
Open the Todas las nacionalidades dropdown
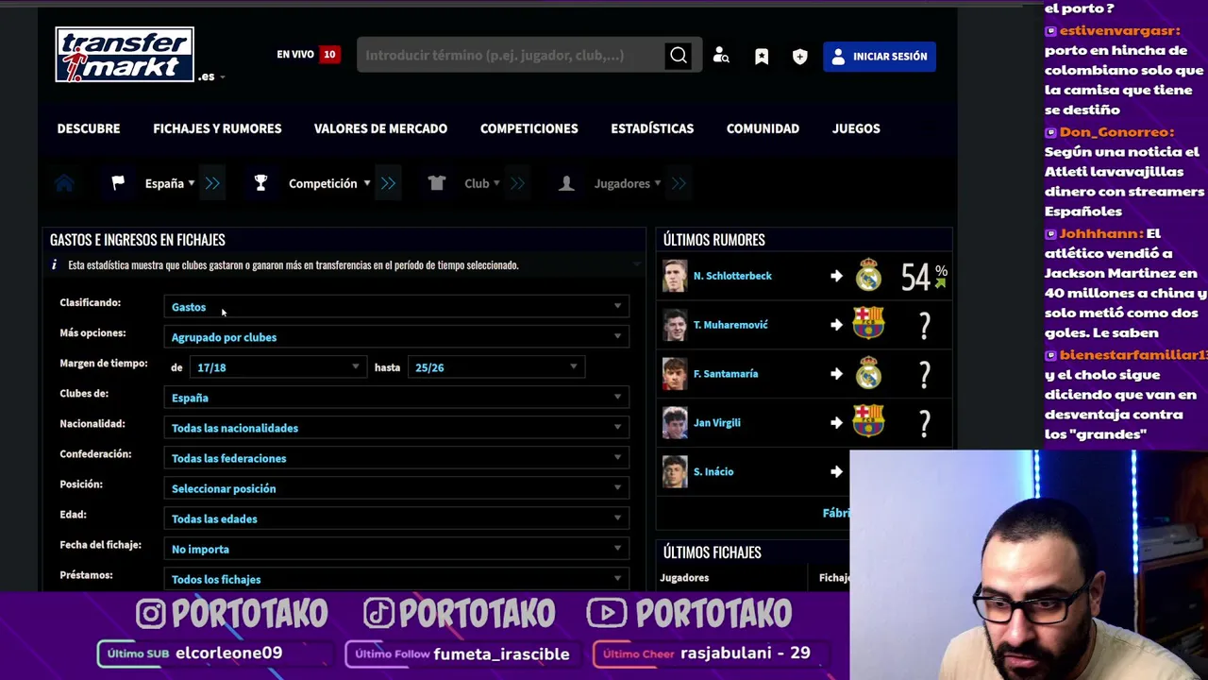coord(396,428)
